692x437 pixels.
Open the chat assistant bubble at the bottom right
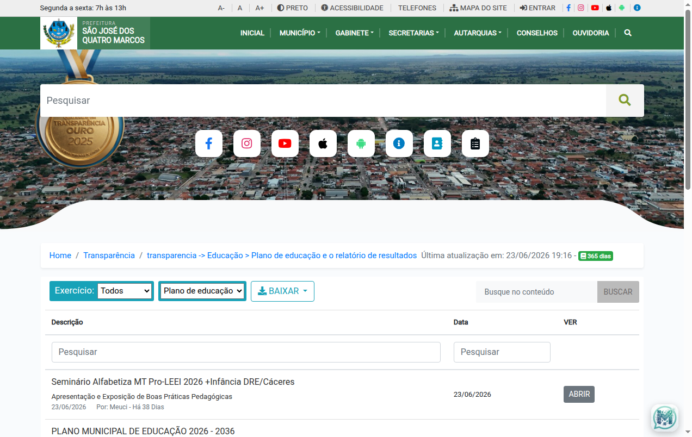[664, 418]
